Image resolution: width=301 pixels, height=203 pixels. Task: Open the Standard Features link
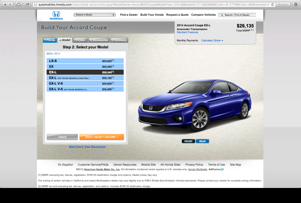pos(187,32)
